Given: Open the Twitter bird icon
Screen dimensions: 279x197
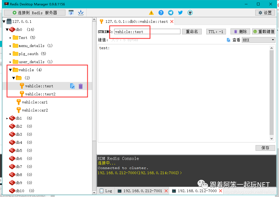Looking at the screenshot, I should tap(180, 13).
